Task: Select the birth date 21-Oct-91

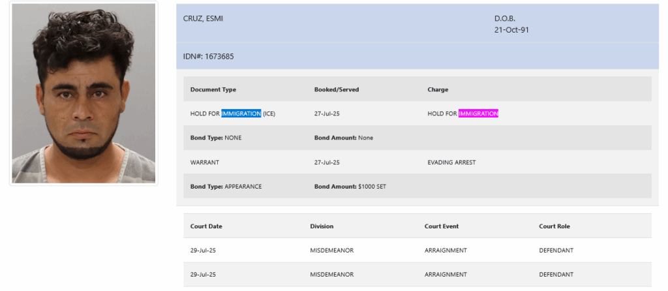Action: pyautogui.click(x=511, y=30)
